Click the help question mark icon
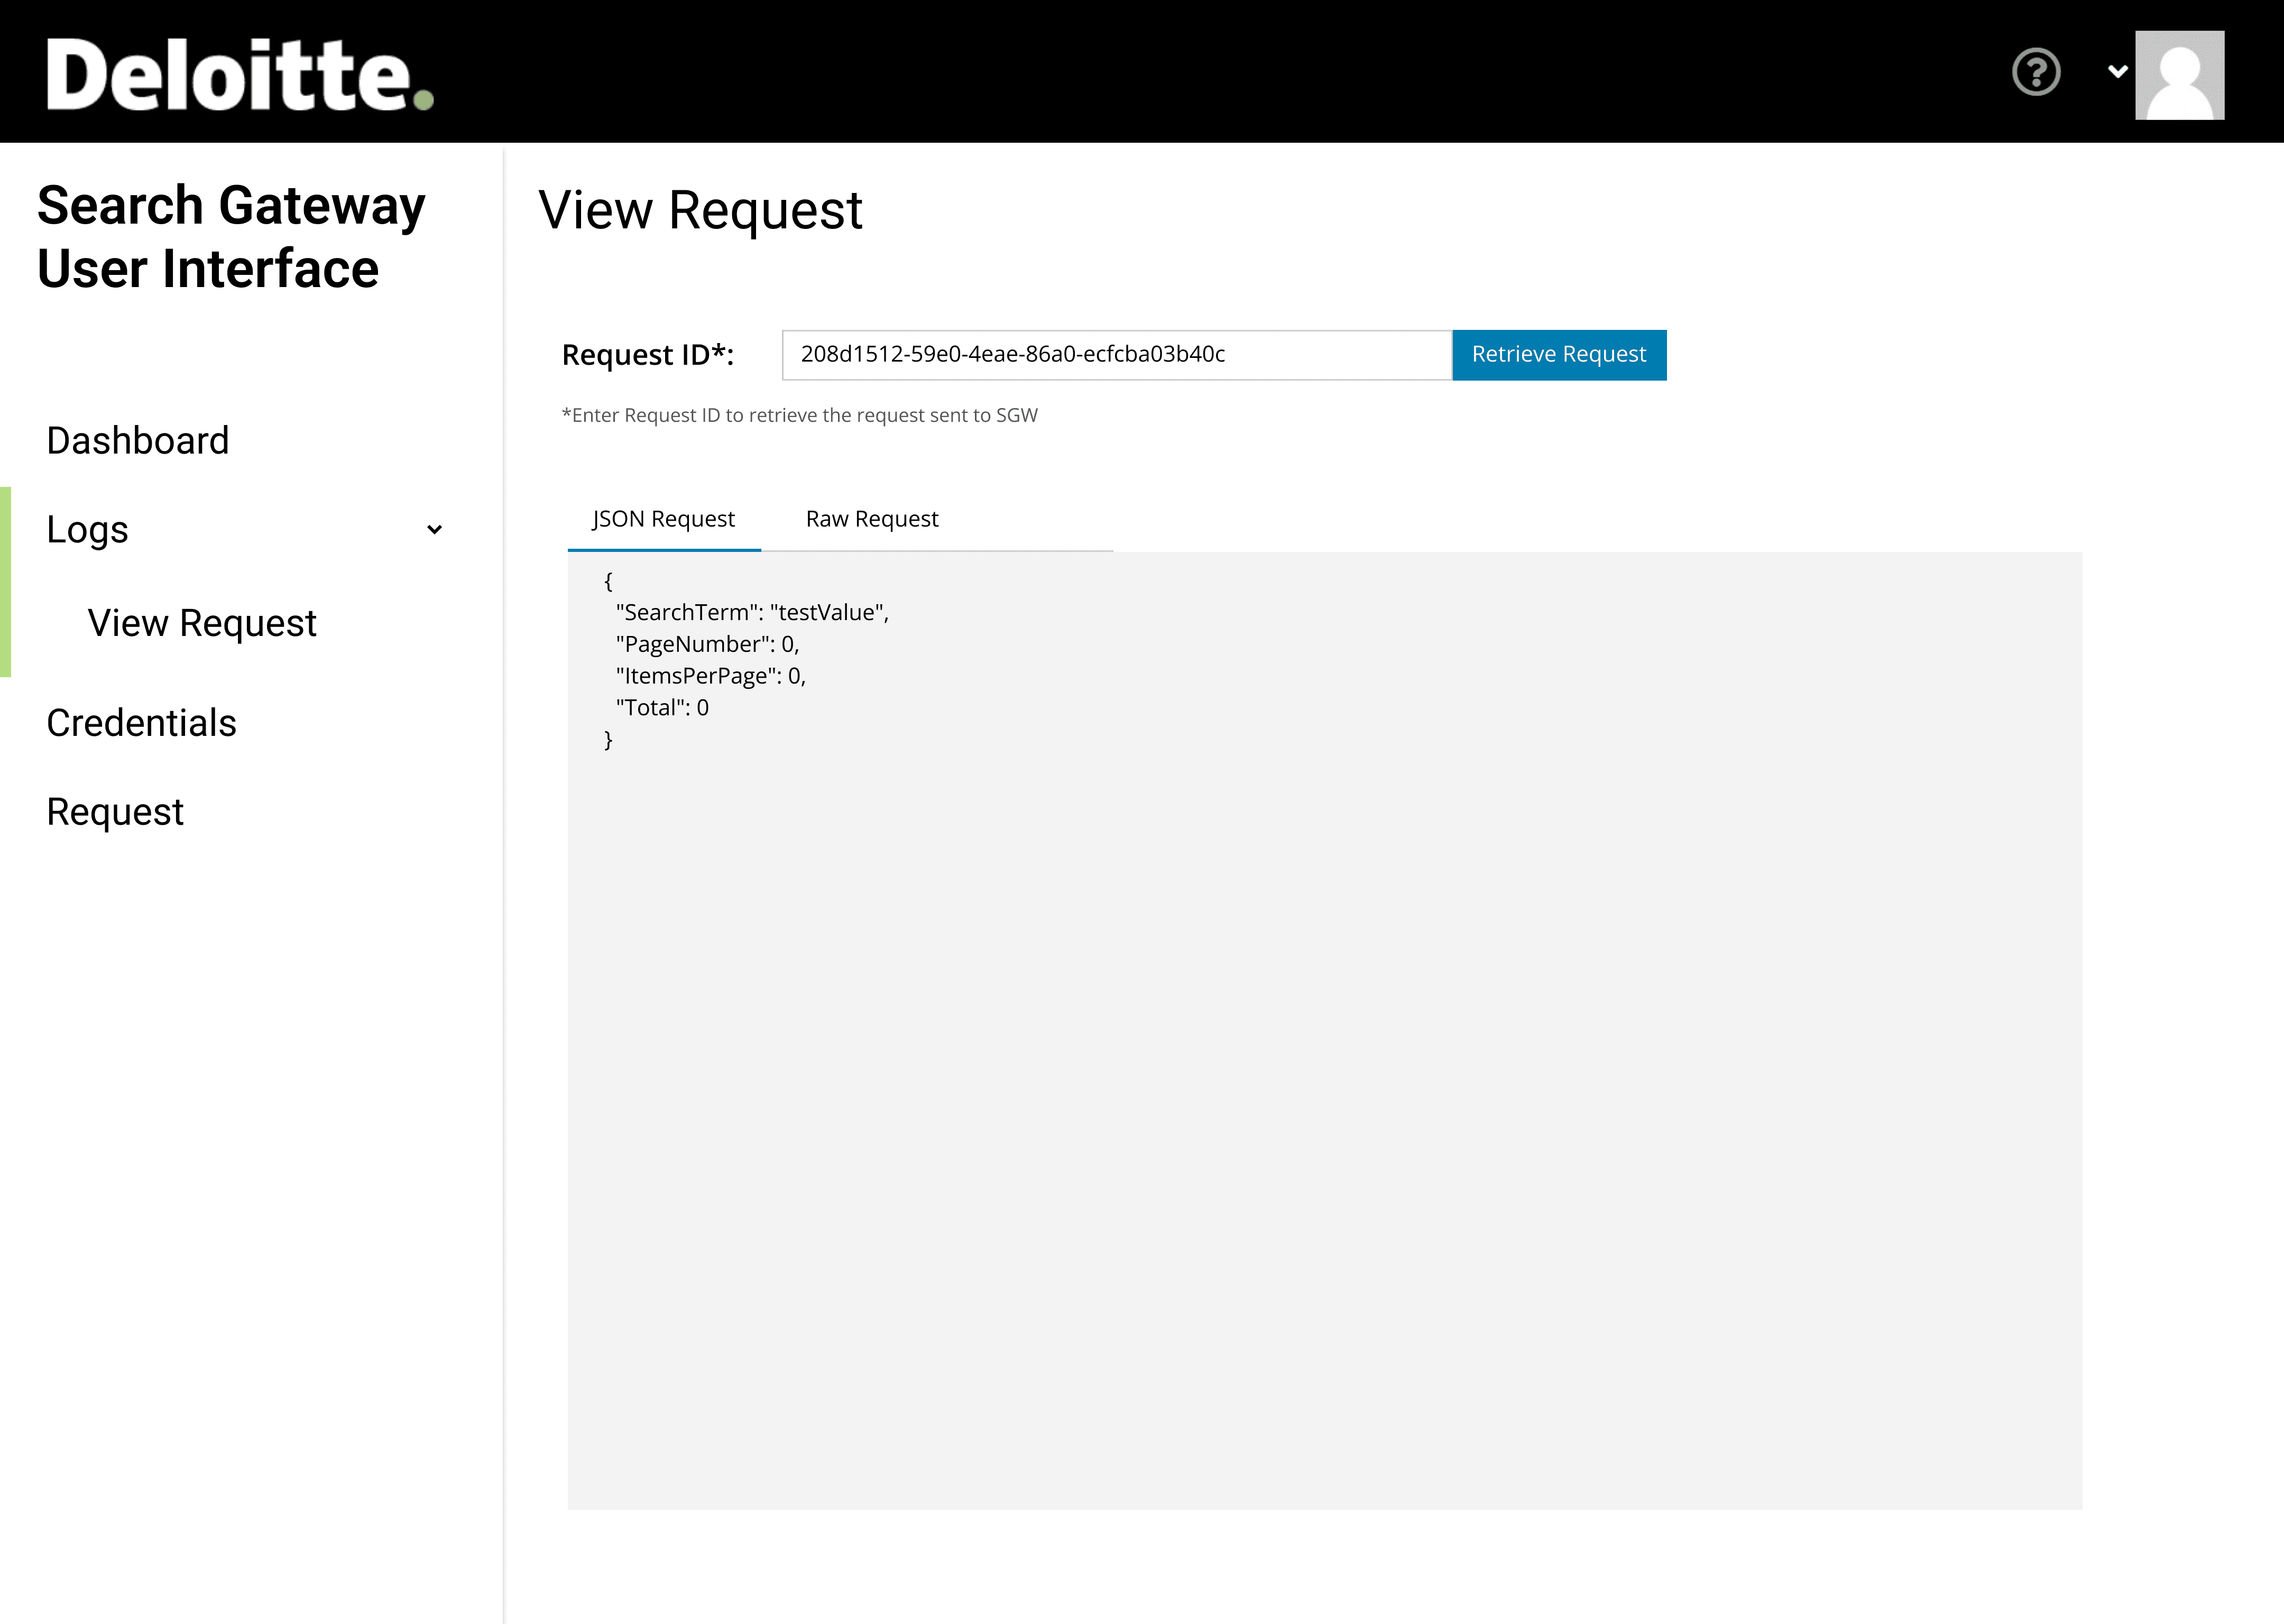The height and width of the screenshot is (1624, 2284). (2035, 72)
